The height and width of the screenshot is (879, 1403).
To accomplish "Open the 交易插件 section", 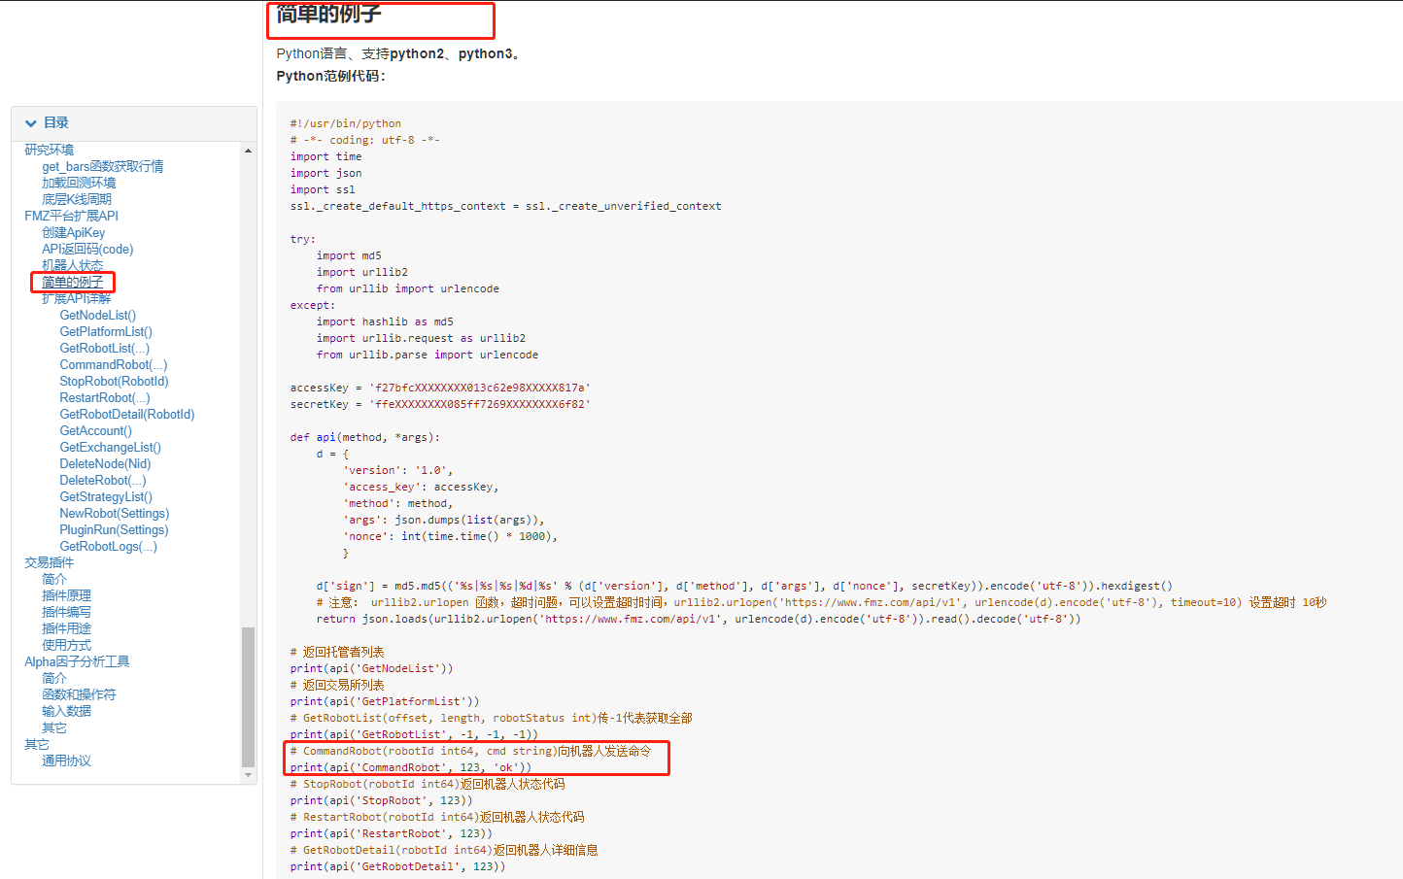I will coord(50,562).
